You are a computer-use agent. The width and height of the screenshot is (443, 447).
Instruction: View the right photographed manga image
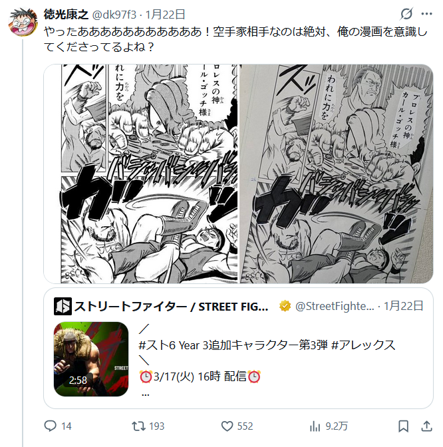(x=337, y=174)
